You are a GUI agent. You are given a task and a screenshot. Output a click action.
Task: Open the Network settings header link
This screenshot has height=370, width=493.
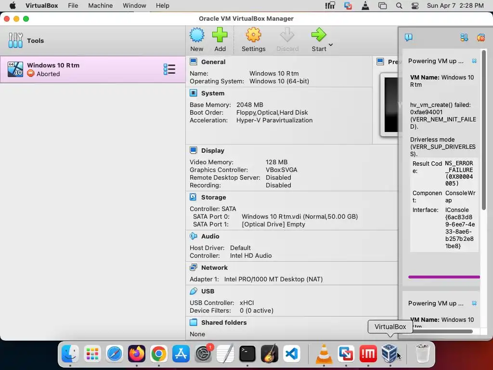click(214, 267)
